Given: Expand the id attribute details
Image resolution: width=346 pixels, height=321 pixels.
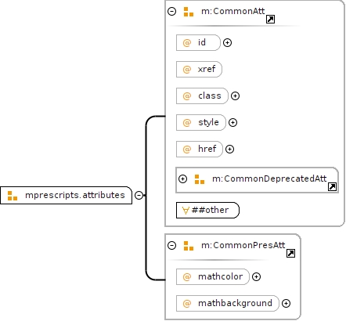Looking at the screenshot, I should (x=227, y=43).
